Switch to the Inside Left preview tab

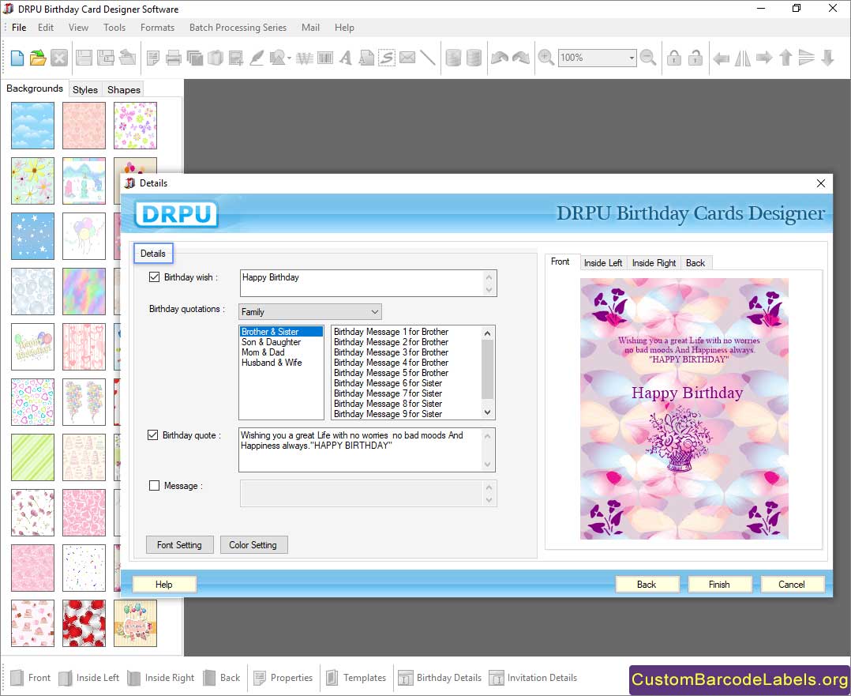pos(603,263)
